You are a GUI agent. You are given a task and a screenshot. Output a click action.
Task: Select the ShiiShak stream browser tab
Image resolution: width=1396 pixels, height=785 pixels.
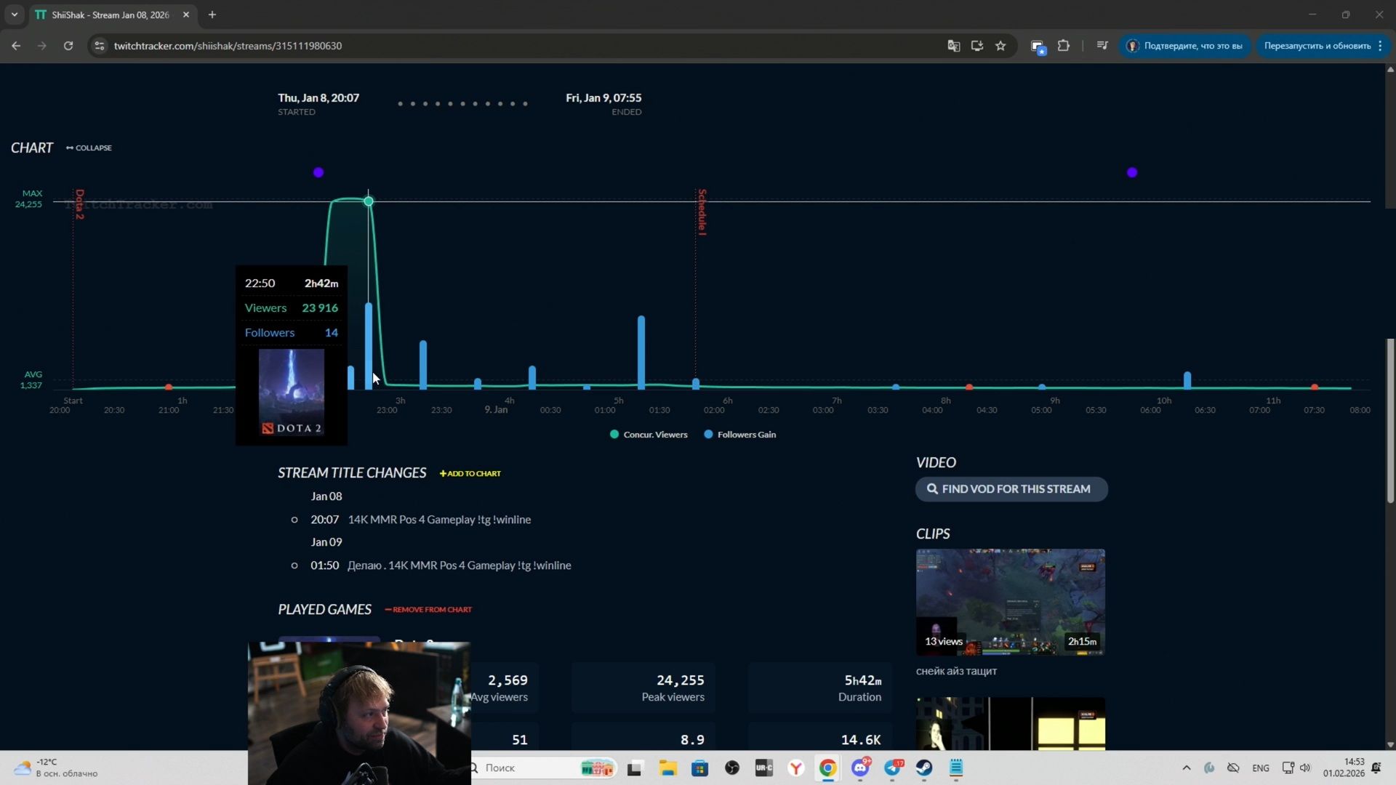[109, 15]
